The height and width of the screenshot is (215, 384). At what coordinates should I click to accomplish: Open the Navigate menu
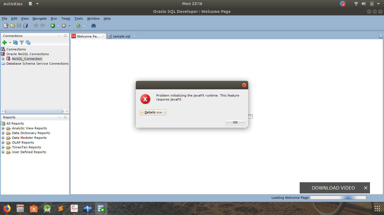[x=40, y=18]
